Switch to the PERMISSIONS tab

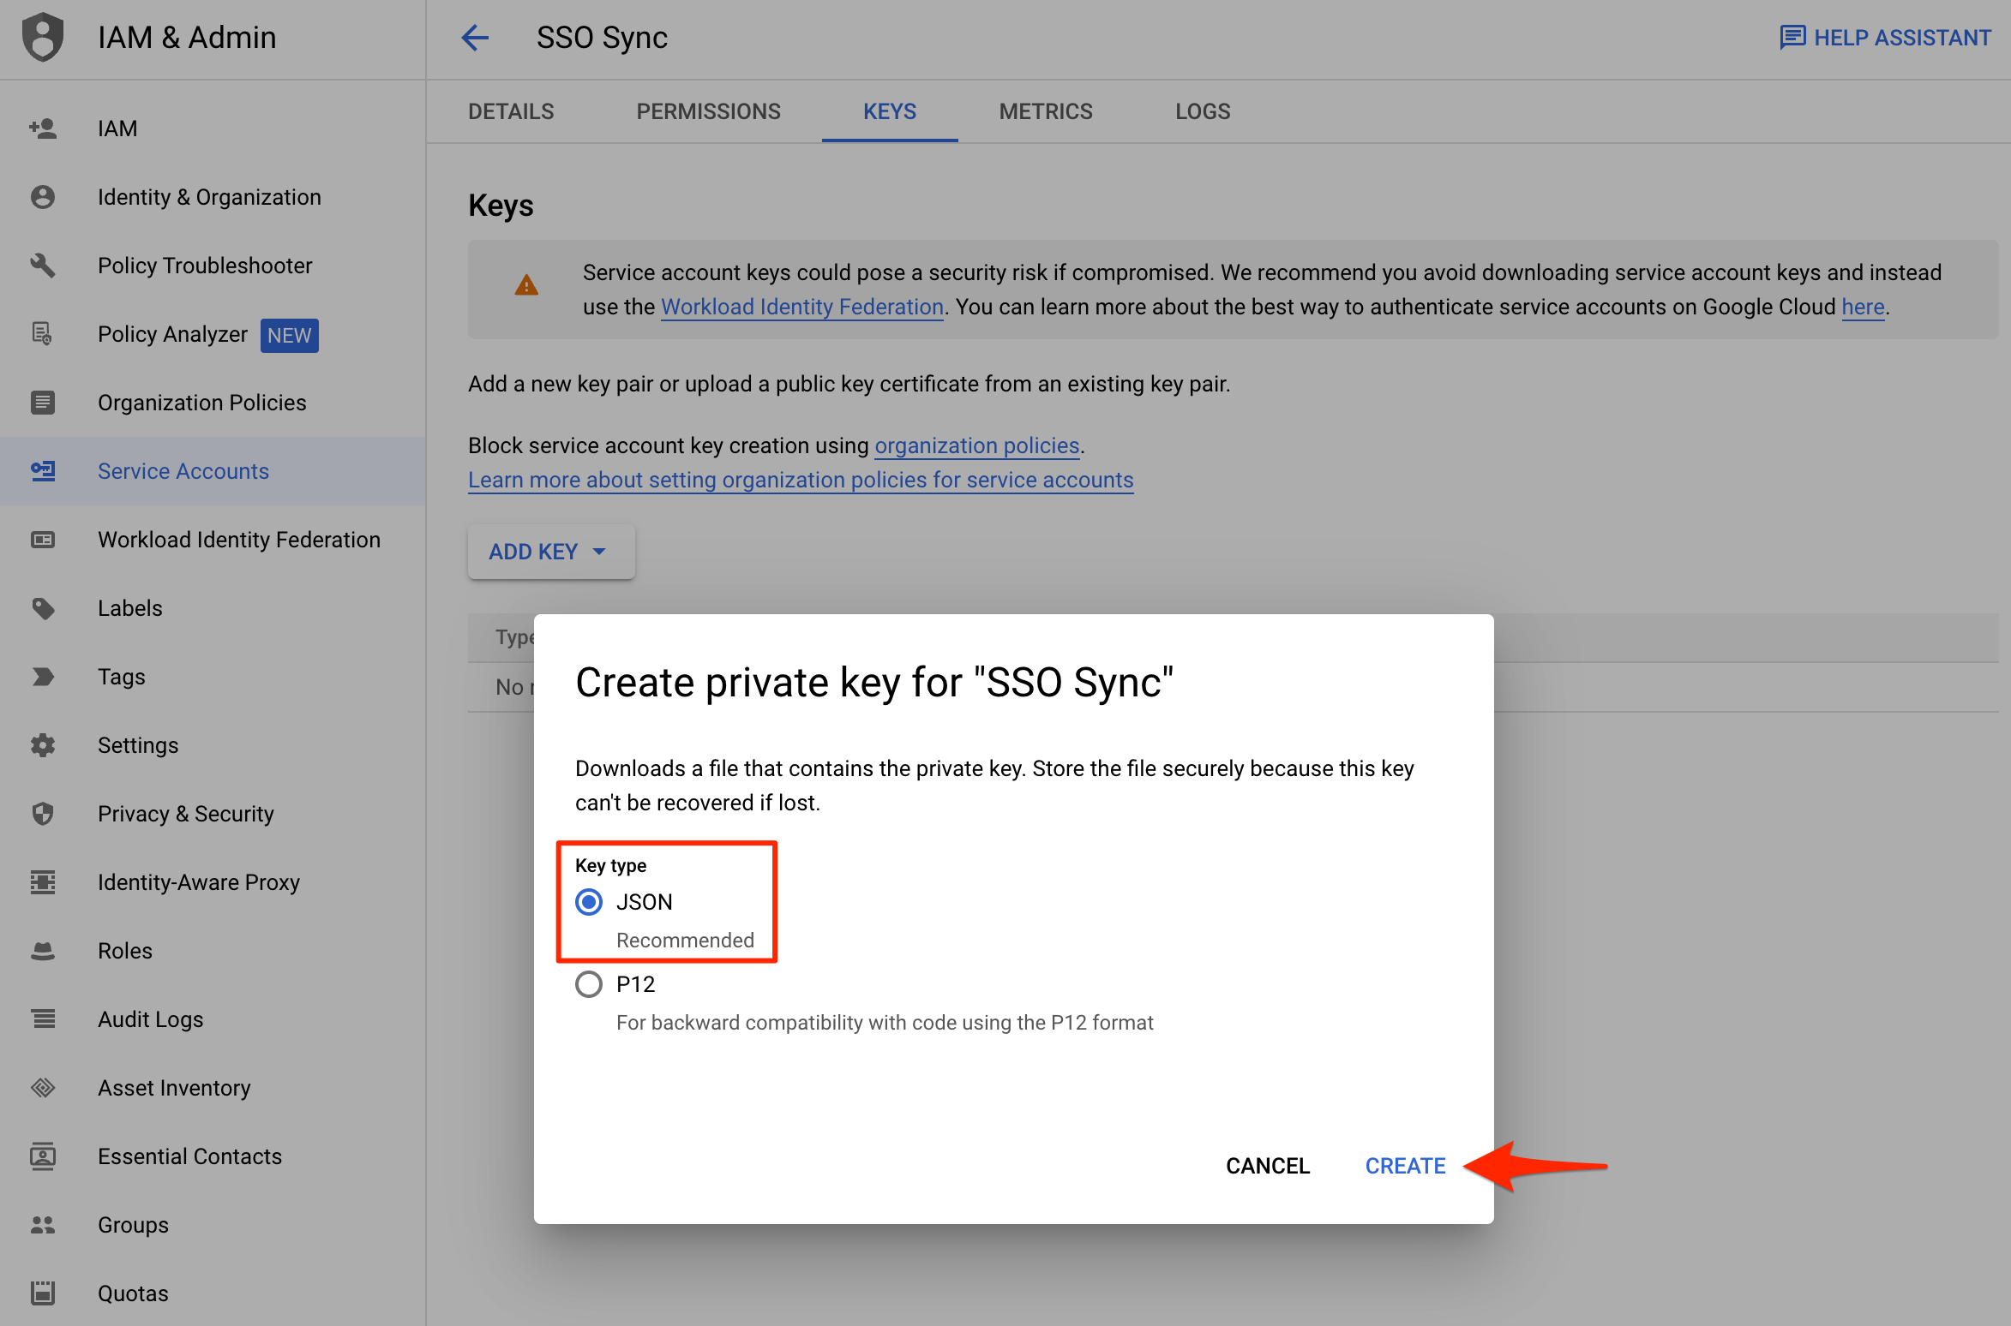click(x=708, y=111)
